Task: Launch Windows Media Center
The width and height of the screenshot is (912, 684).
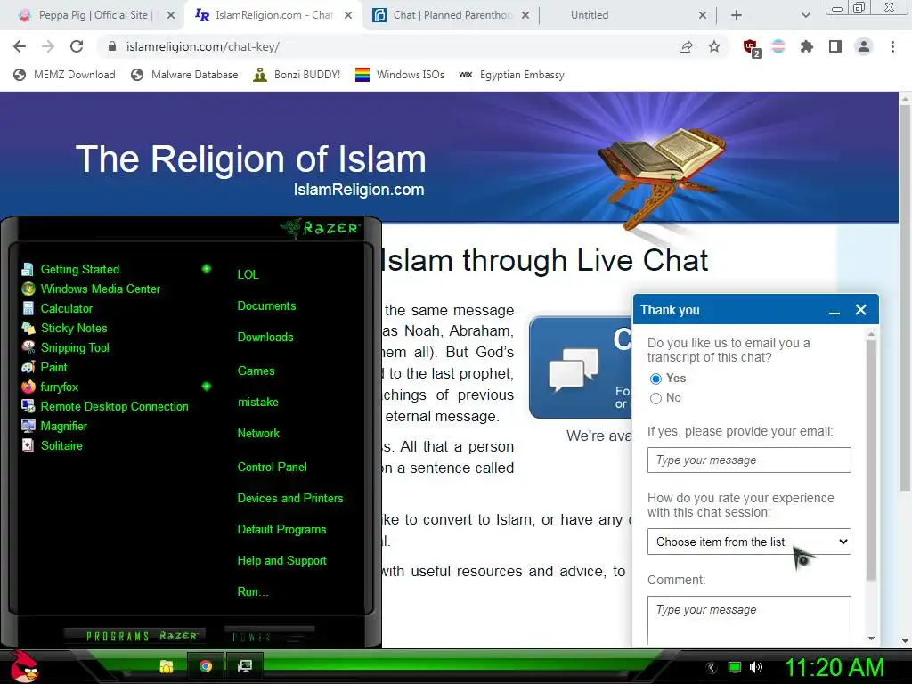Action: tap(90, 289)
